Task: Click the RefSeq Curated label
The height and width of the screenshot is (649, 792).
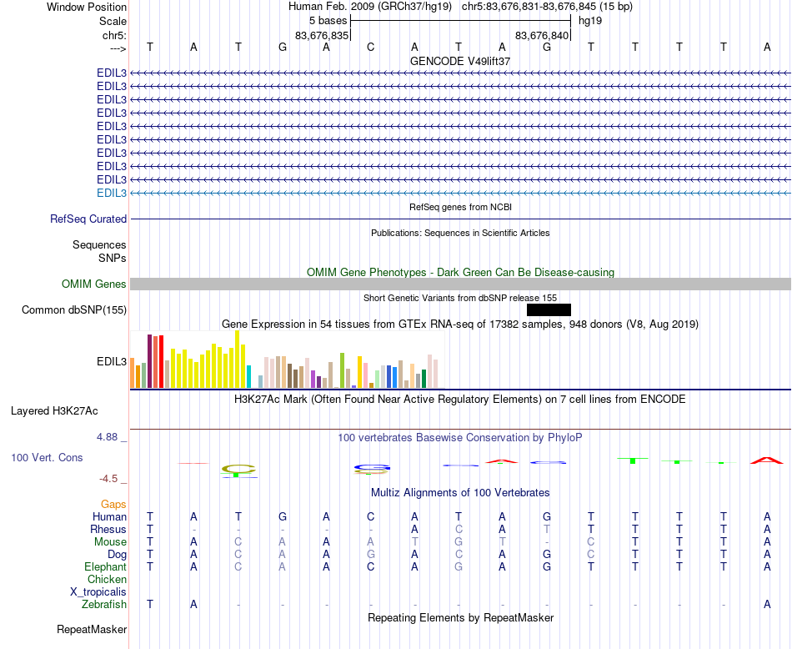Action: (x=88, y=219)
